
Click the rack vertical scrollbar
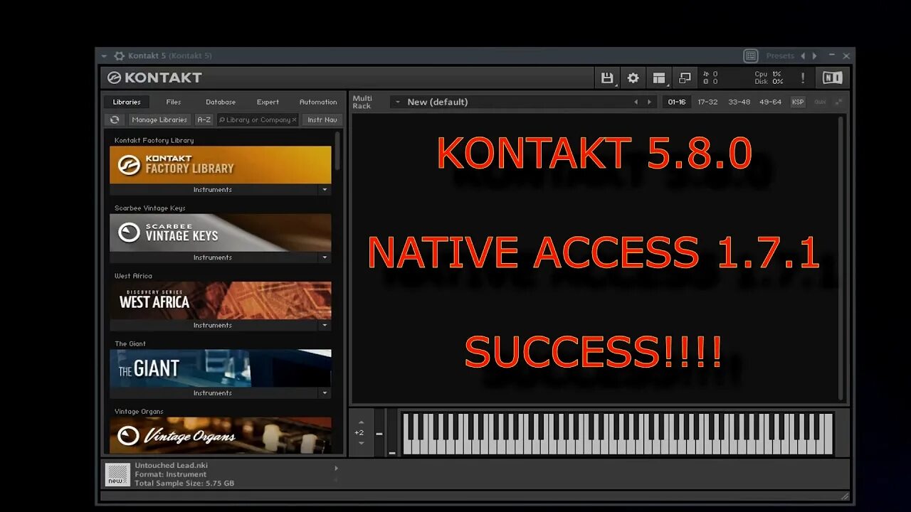pyautogui.click(x=841, y=257)
